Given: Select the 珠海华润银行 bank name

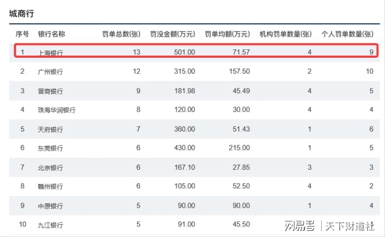Looking at the screenshot, I should tap(57, 110).
